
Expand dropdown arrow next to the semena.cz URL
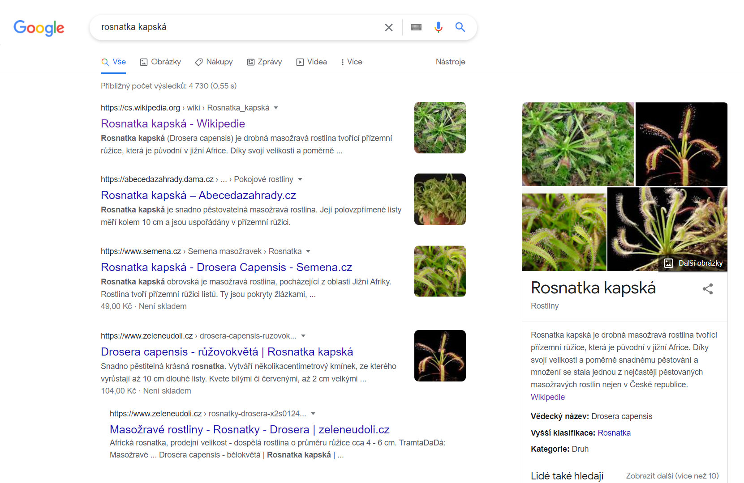(308, 251)
